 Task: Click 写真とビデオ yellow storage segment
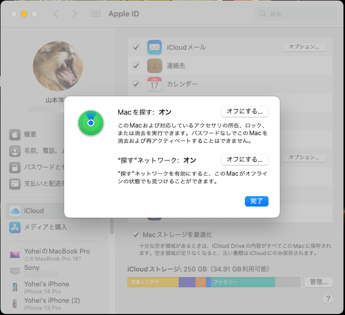coord(153,282)
